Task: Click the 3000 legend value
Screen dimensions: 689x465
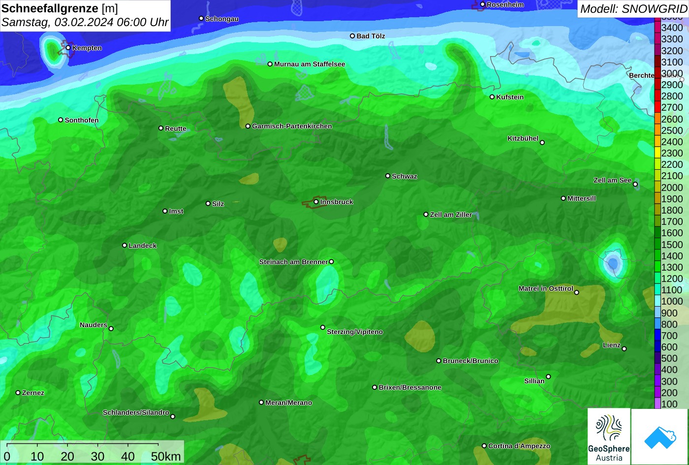Action: [672, 73]
